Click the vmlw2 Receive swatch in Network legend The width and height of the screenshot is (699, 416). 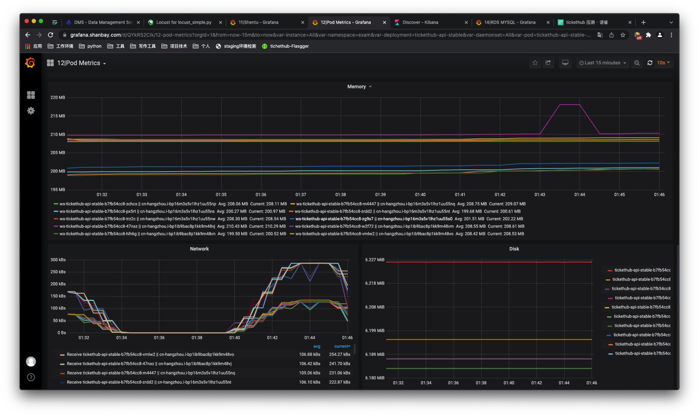63,355
